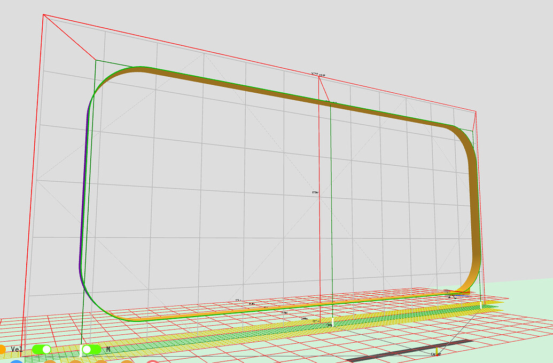553x363 pixels.
Task: Click the white marker post at the right side
Action: 481,305
